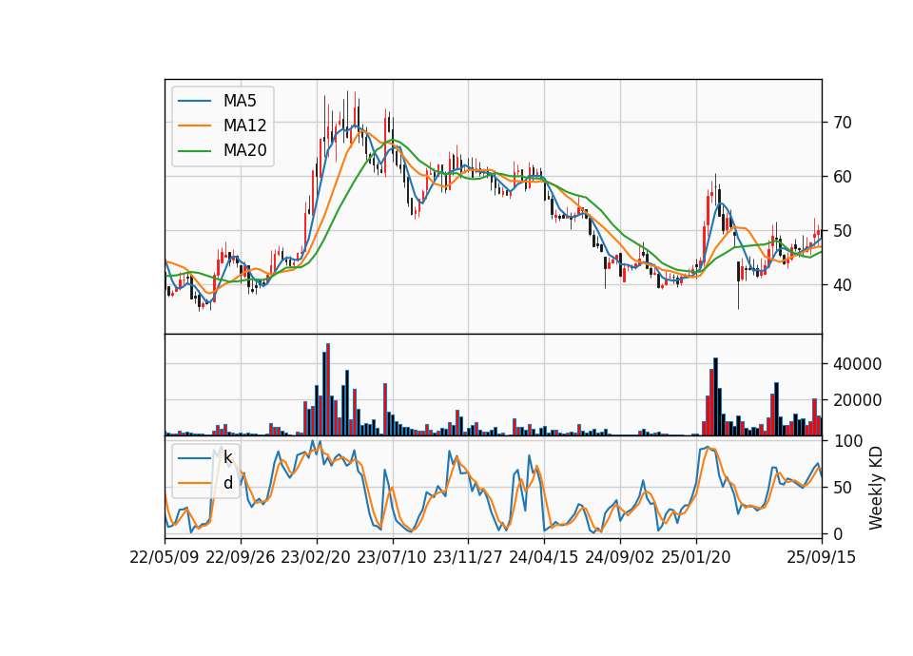Click the Weekly KD axis label

(875, 489)
